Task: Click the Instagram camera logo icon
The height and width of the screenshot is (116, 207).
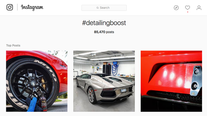Action: 10,7
